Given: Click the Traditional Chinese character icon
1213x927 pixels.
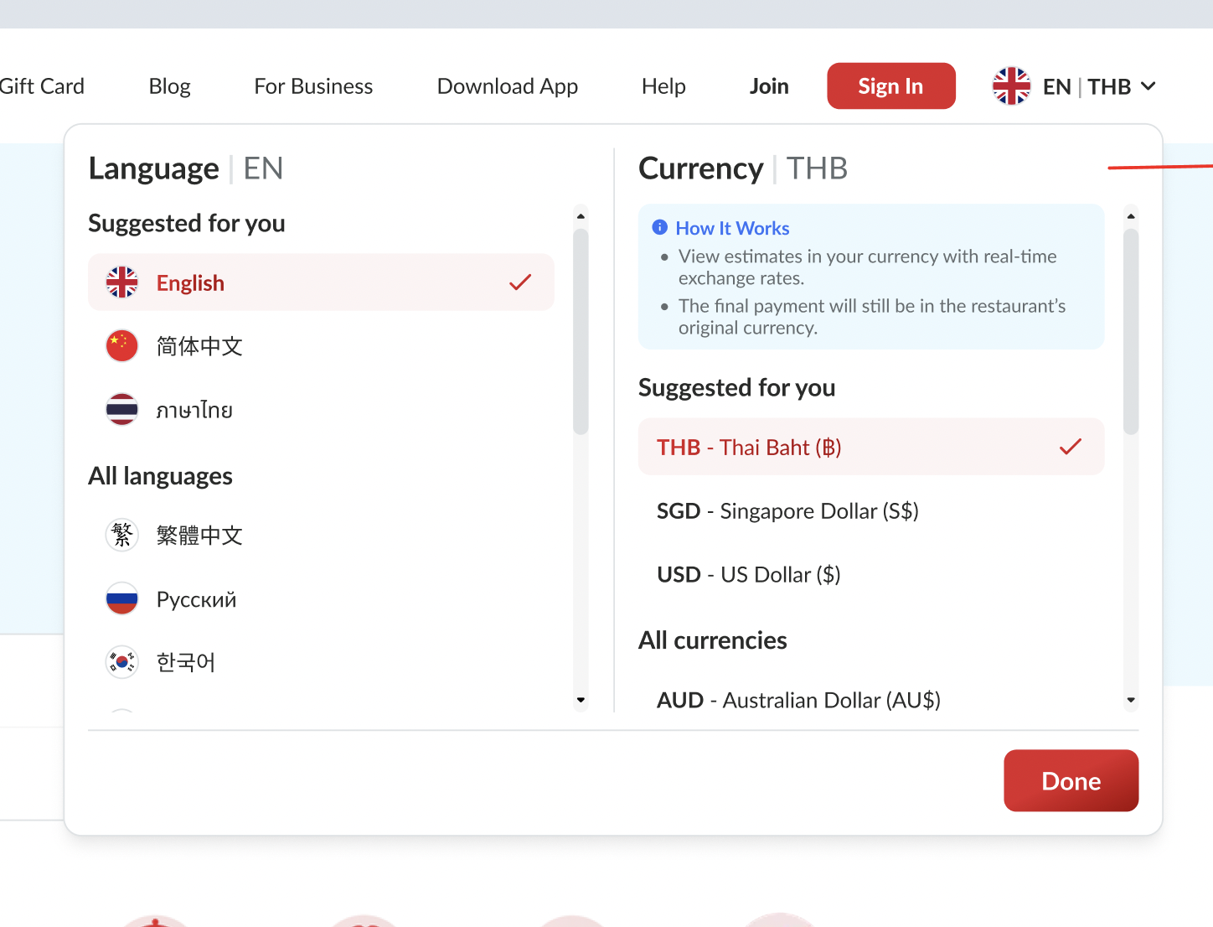Looking at the screenshot, I should (x=122, y=535).
